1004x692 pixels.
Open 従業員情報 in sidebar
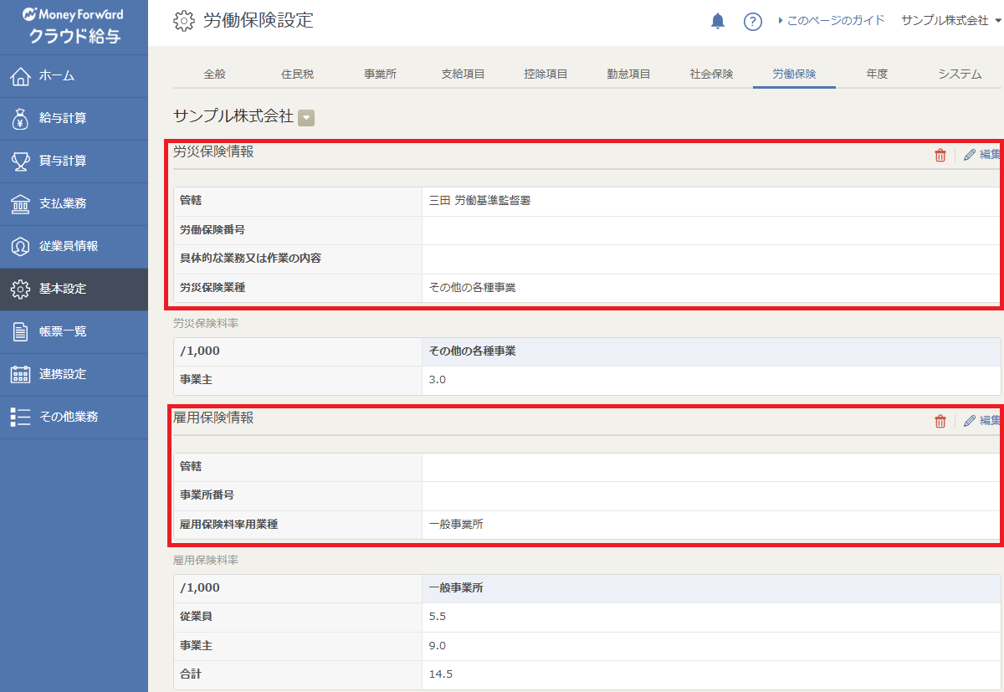coord(74,246)
